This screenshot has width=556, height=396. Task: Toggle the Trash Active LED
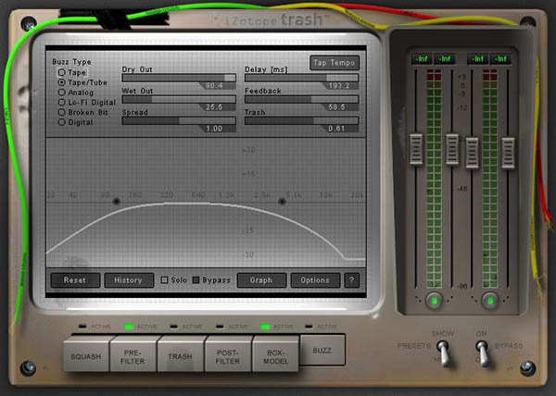click(x=174, y=327)
